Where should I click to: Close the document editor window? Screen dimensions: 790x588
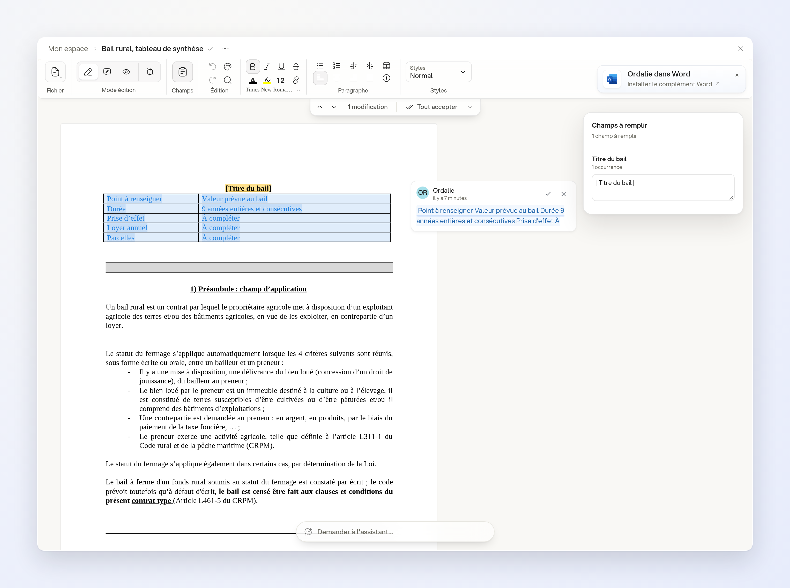[x=741, y=49]
